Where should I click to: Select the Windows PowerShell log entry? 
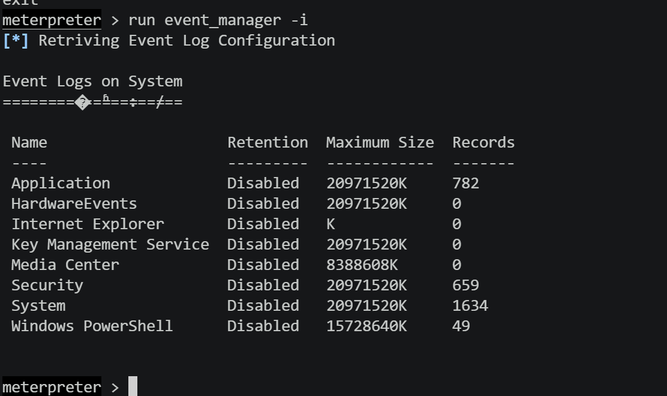tap(92, 326)
